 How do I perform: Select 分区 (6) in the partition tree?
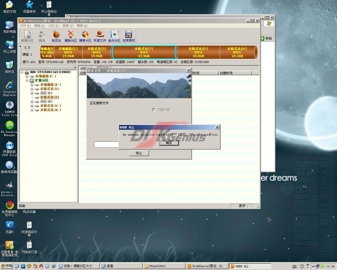click(x=46, y=93)
